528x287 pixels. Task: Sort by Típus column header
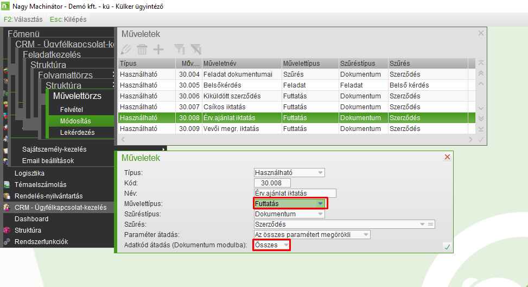tap(147, 64)
